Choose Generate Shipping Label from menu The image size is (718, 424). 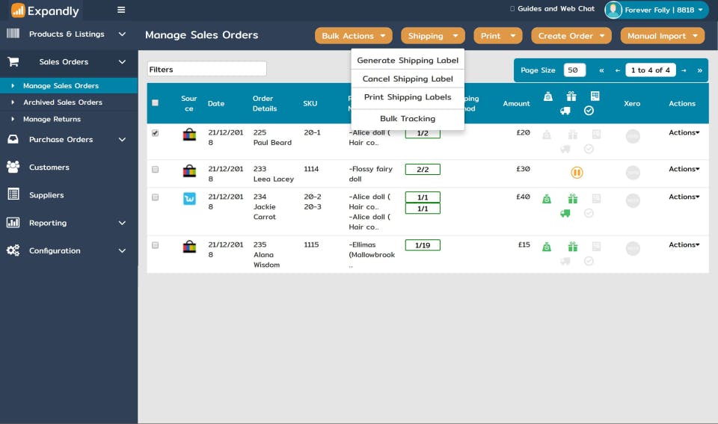point(408,60)
